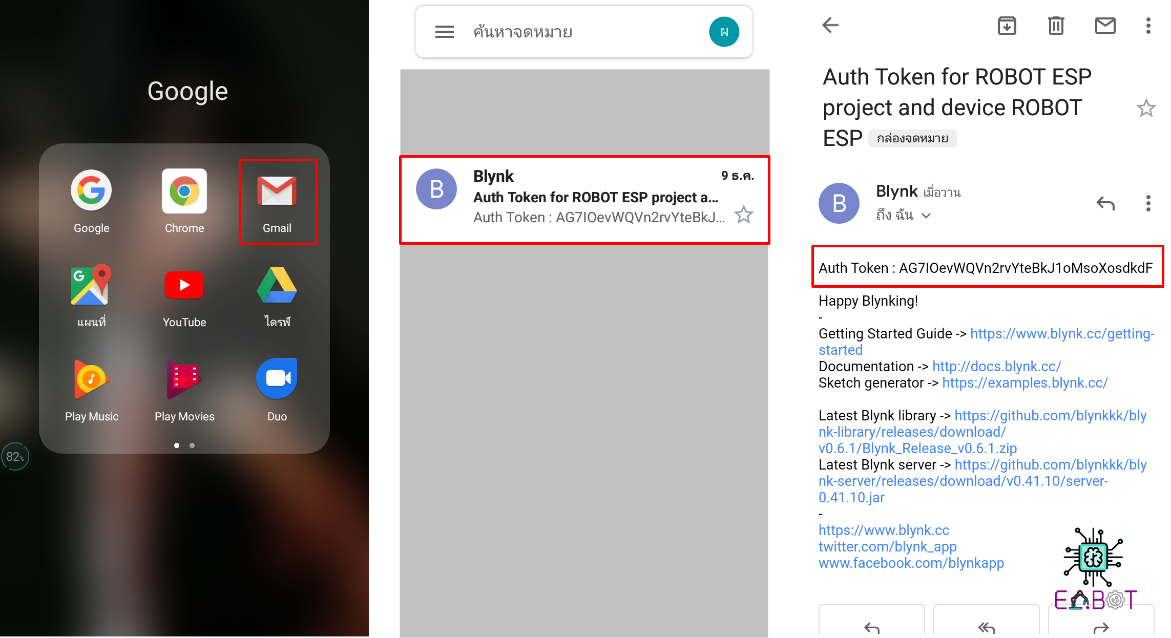Tap the Google folder title
This screenshot has height=638, width=1171.
point(187,92)
